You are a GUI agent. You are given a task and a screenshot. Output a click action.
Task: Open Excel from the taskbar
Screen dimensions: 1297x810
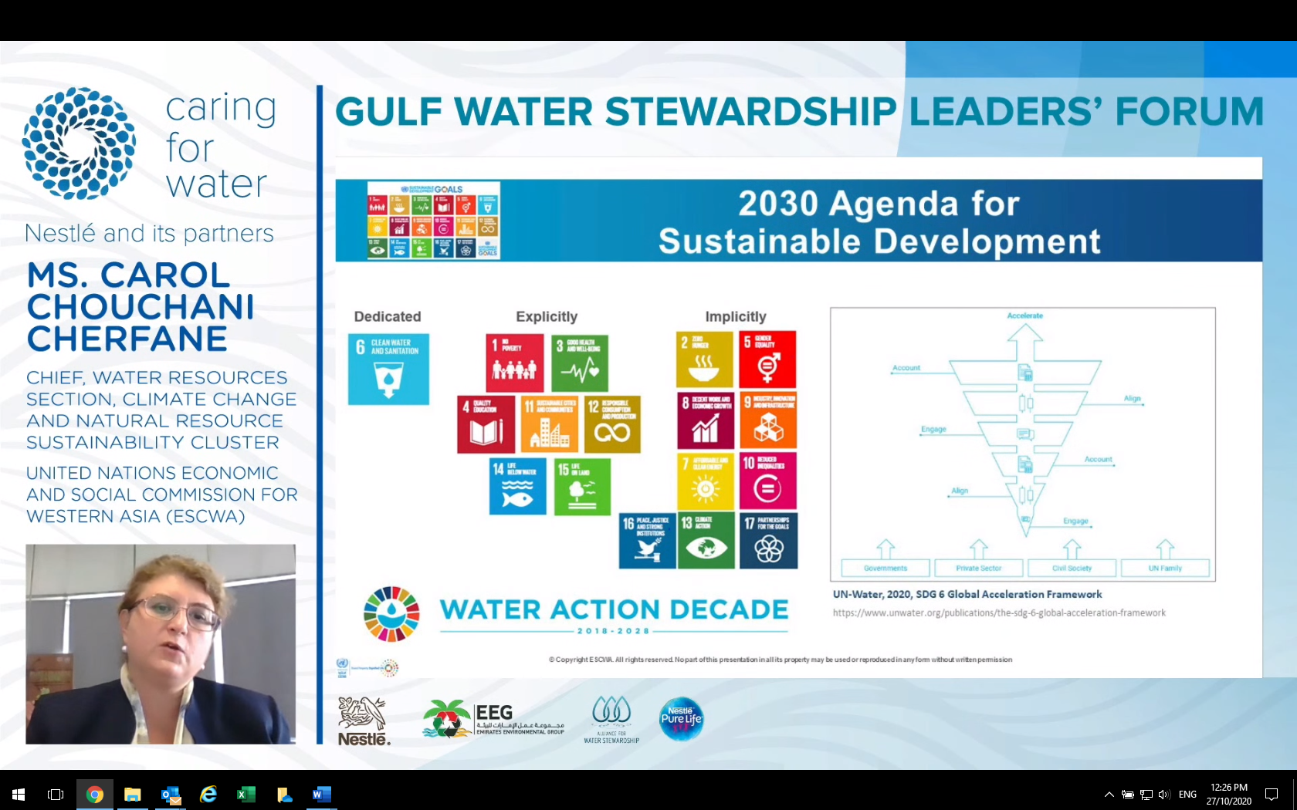pyautogui.click(x=246, y=794)
